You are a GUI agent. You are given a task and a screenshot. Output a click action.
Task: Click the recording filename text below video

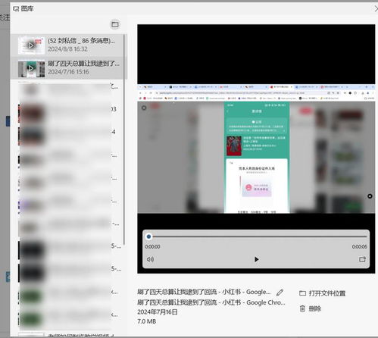point(204,292)
